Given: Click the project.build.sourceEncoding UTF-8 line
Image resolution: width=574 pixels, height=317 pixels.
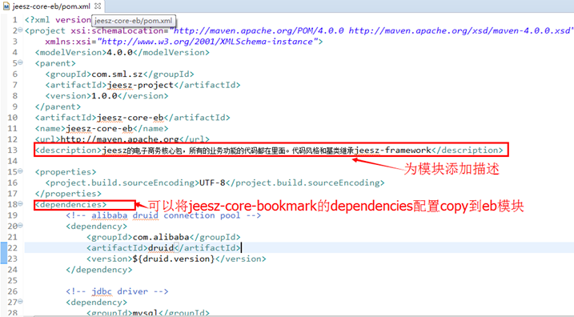Looking at the screenshot, I should coord(215,183).
